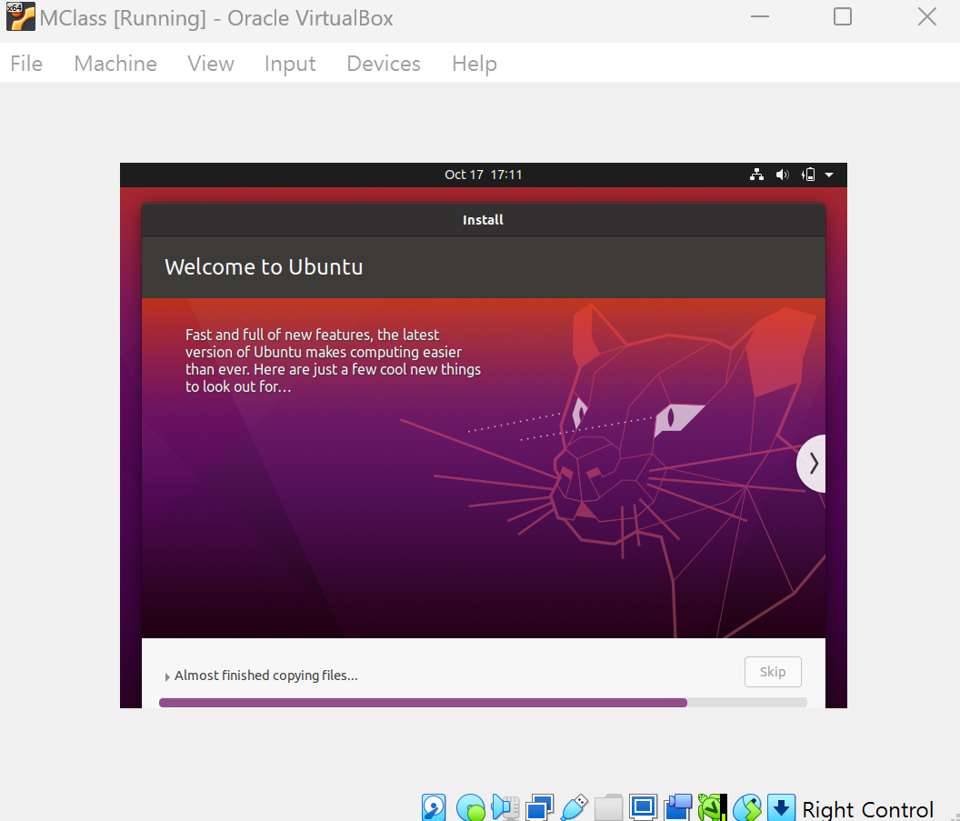Expand the copying files details triangle
Screen dimensions: 960x821
coord(166,676)
